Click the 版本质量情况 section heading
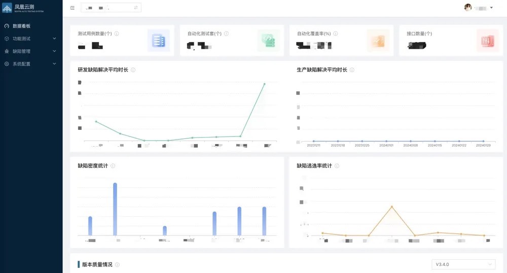The height and width of the screenshot is (273, 507). coord(97,264)
